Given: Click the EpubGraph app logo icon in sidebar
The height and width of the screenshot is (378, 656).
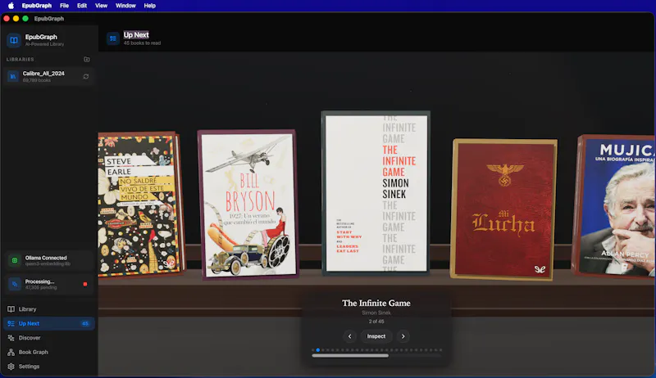Looking at the screenshot, I should point(14,40).
